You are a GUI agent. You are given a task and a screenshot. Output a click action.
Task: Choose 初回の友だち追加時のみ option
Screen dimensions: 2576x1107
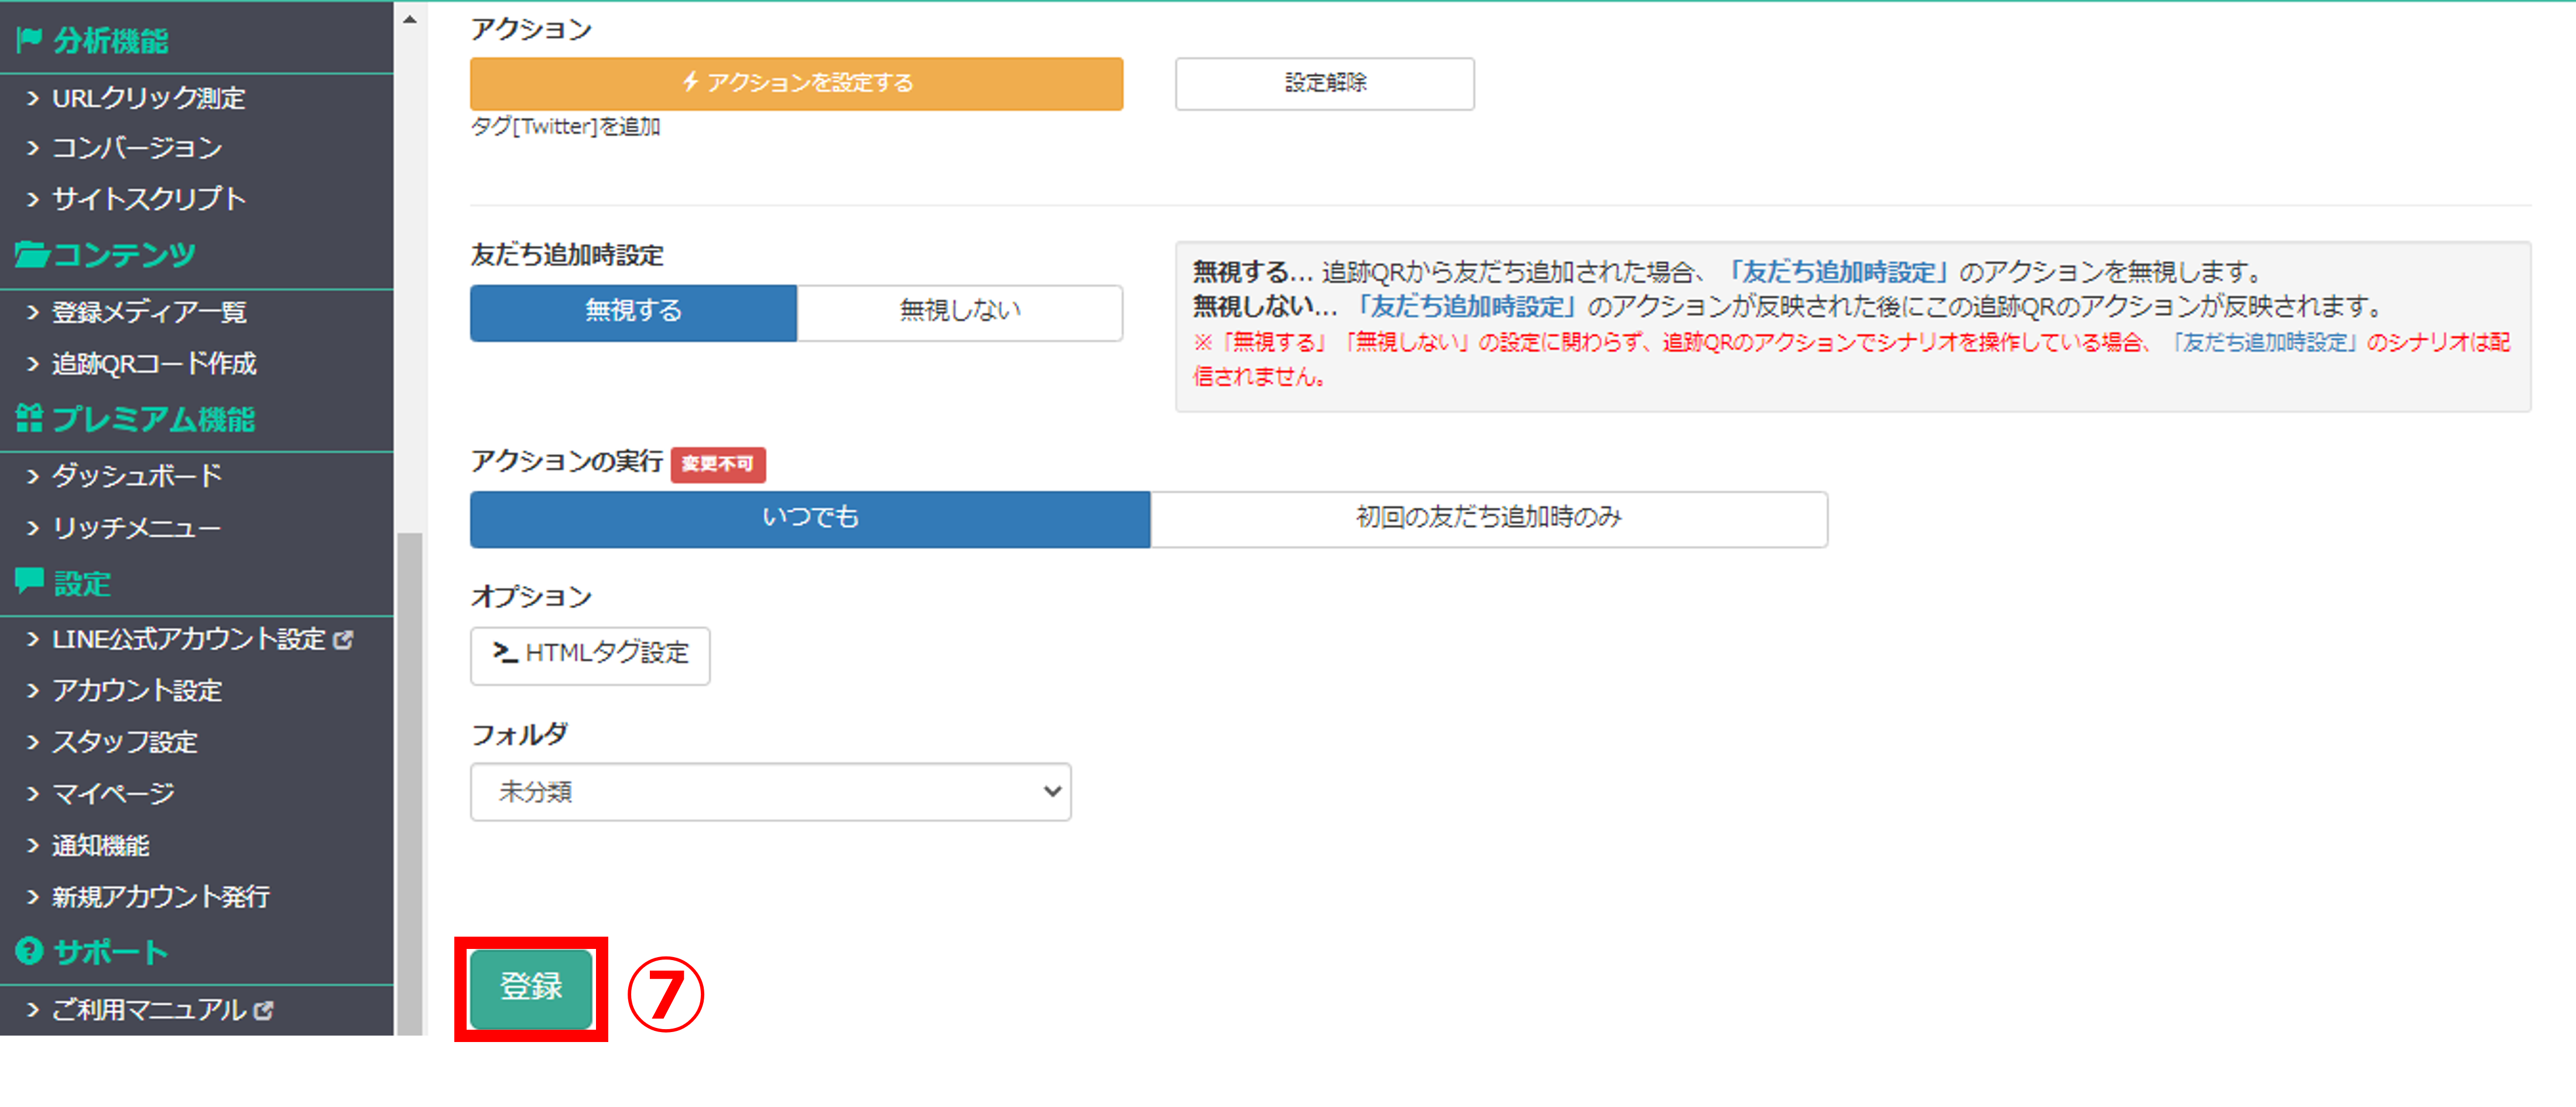pos(1489,518)
